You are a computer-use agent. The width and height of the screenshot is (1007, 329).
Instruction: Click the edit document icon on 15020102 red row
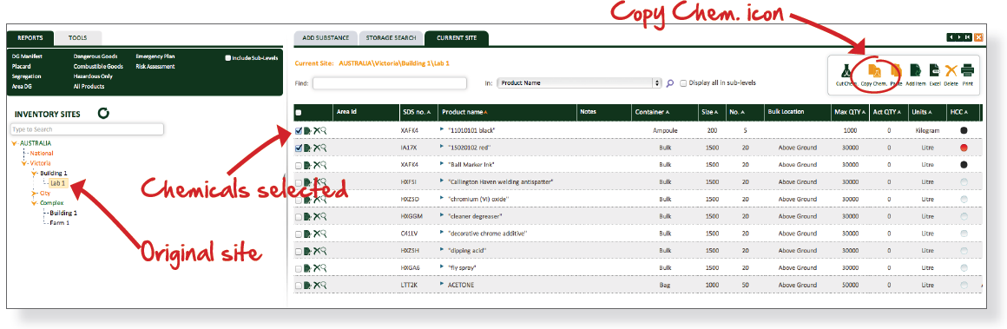307,148
